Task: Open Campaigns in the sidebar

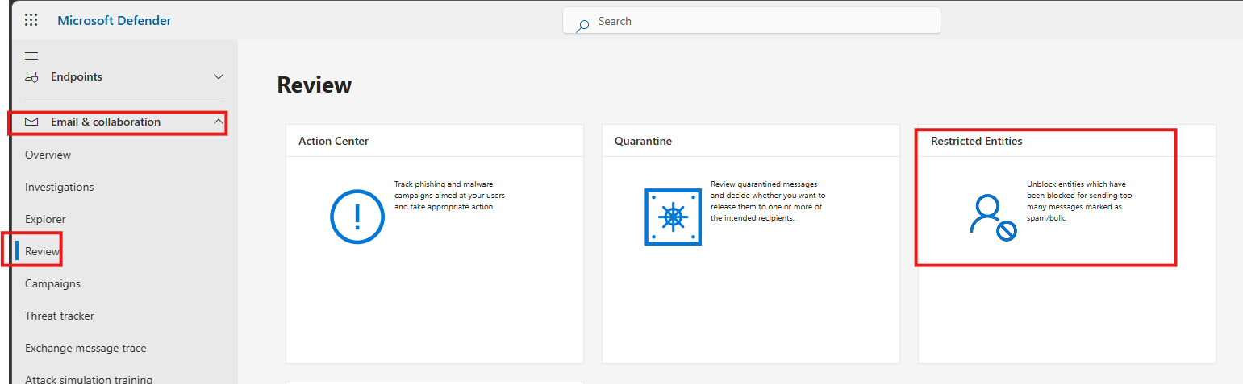Action: (52, 283)
